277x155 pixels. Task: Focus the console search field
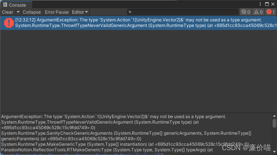point(183,12)
